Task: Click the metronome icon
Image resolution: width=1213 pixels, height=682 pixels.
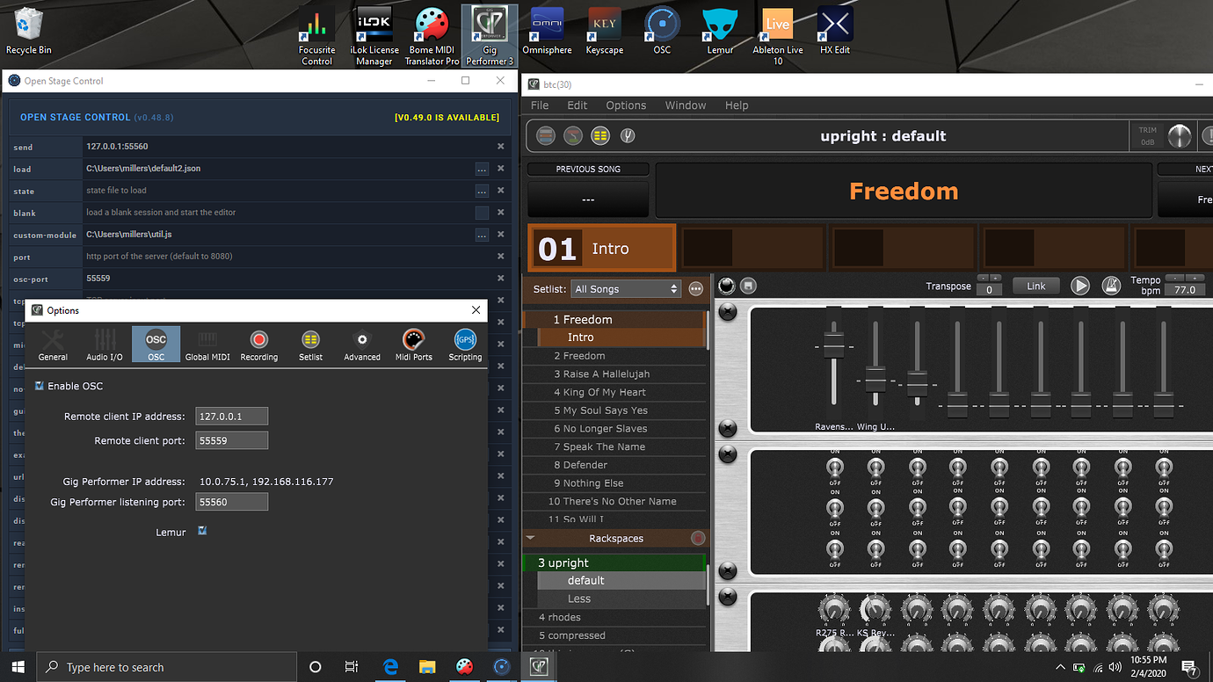Action: click(x=1111, y=286)
